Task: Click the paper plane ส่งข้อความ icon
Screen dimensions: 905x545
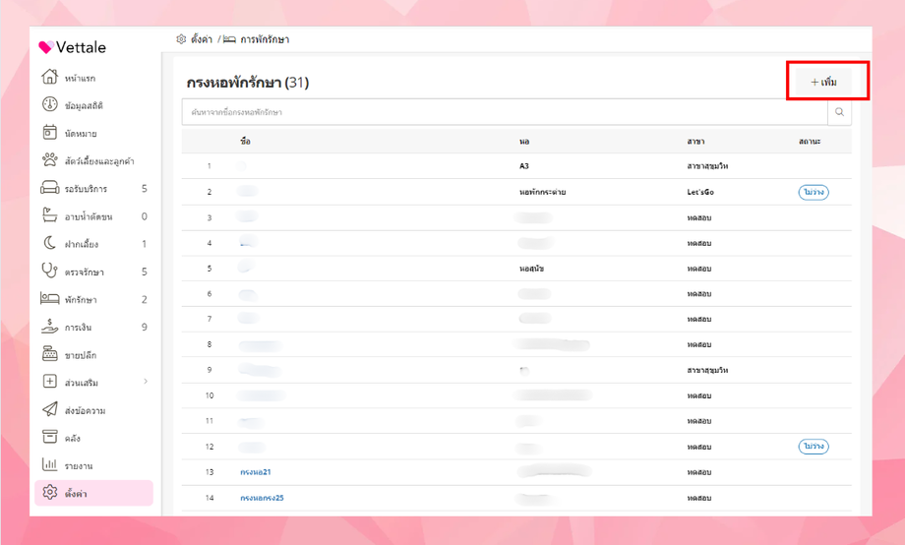Action: (50, 409)
